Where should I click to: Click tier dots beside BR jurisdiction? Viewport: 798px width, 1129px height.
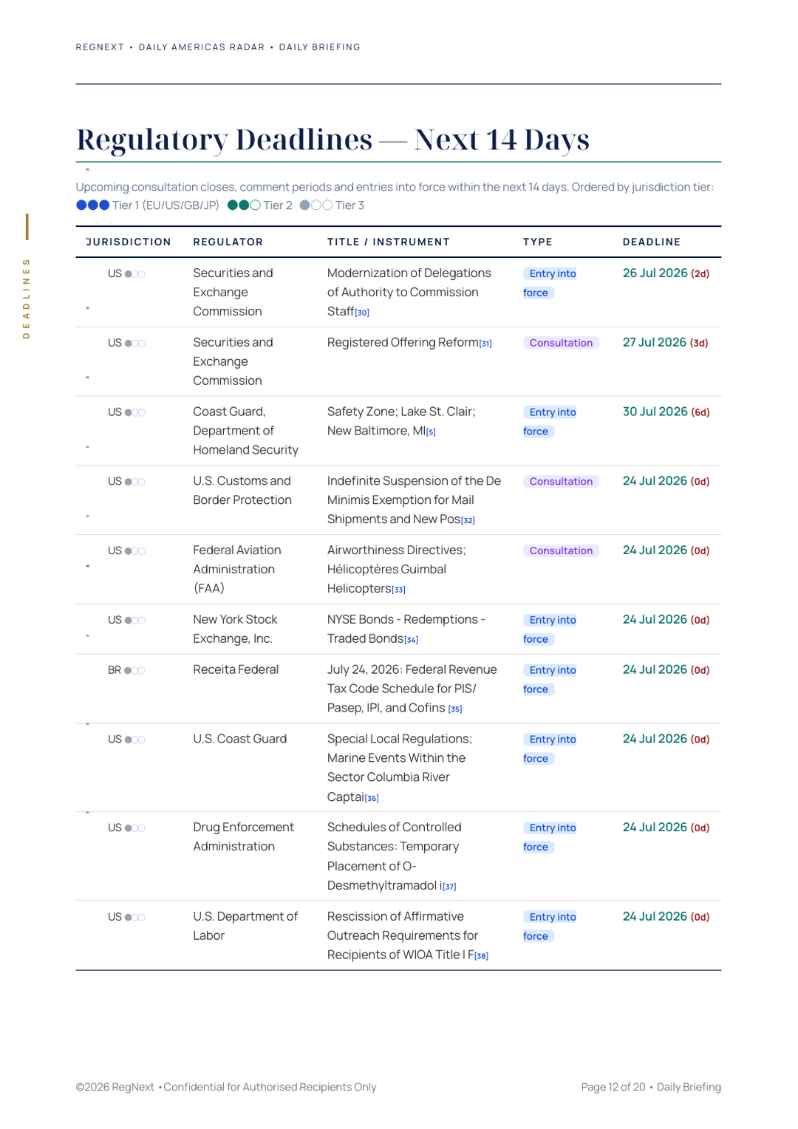pos(134,671)
